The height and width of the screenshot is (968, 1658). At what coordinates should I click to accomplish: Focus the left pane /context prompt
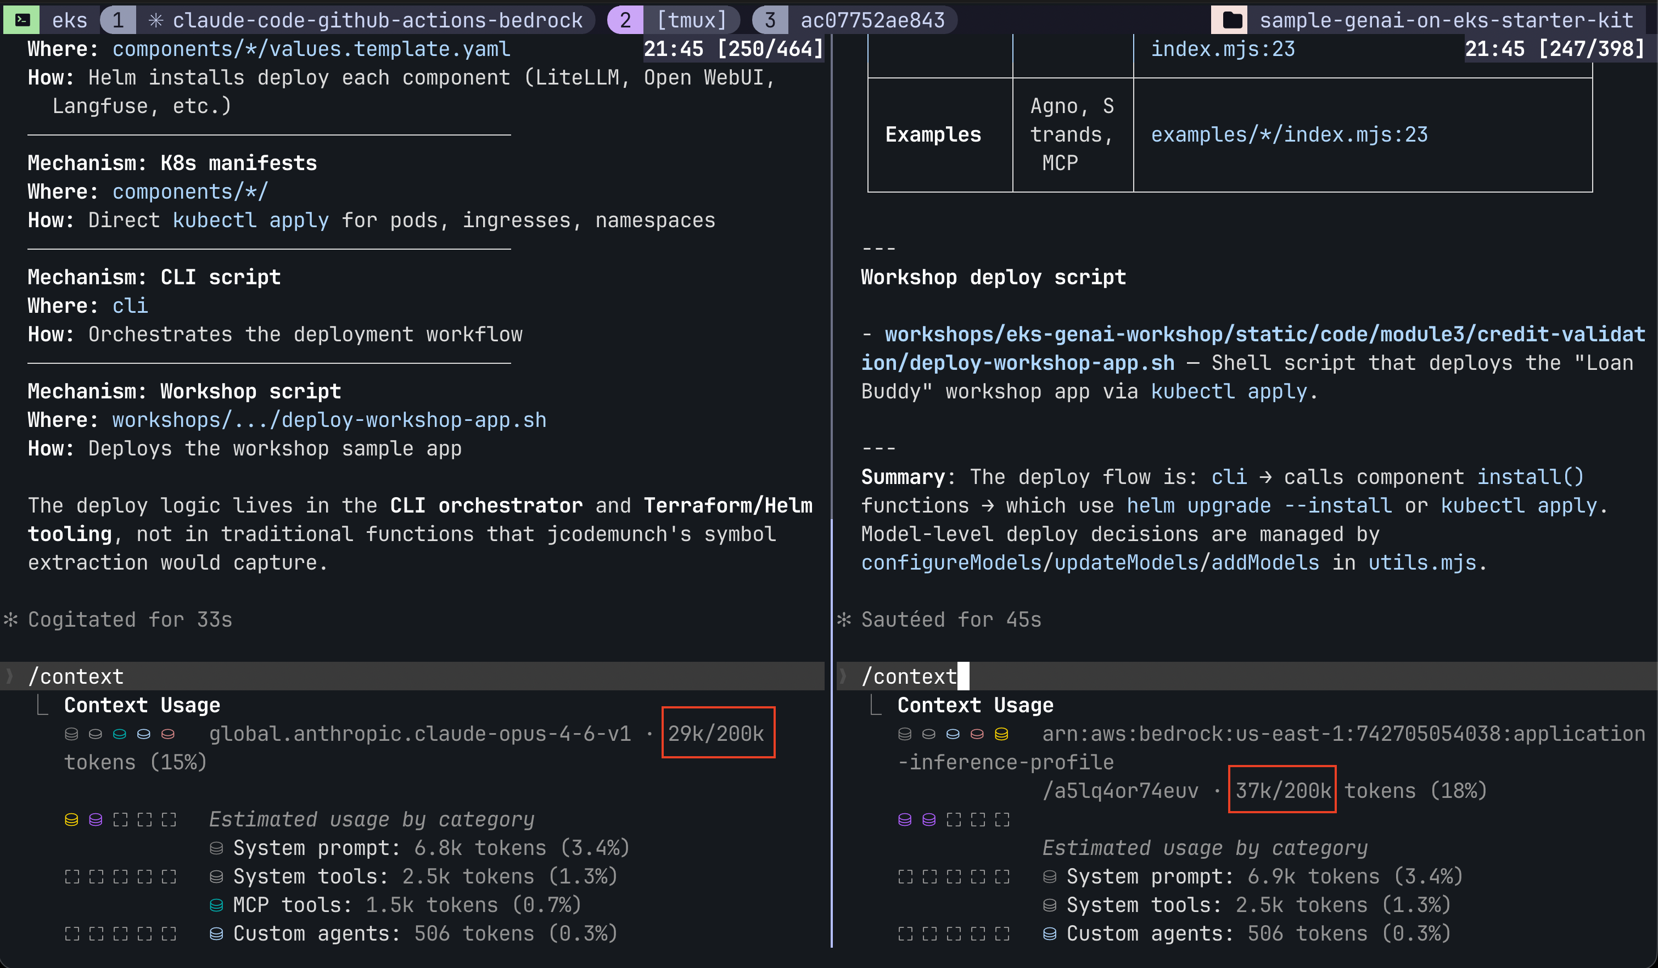(412, 676)
